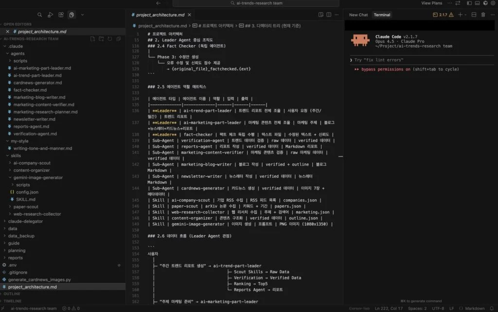Open editor more actions ellipsis
This screenshot has height=312, width=498.
click(337, 15)
